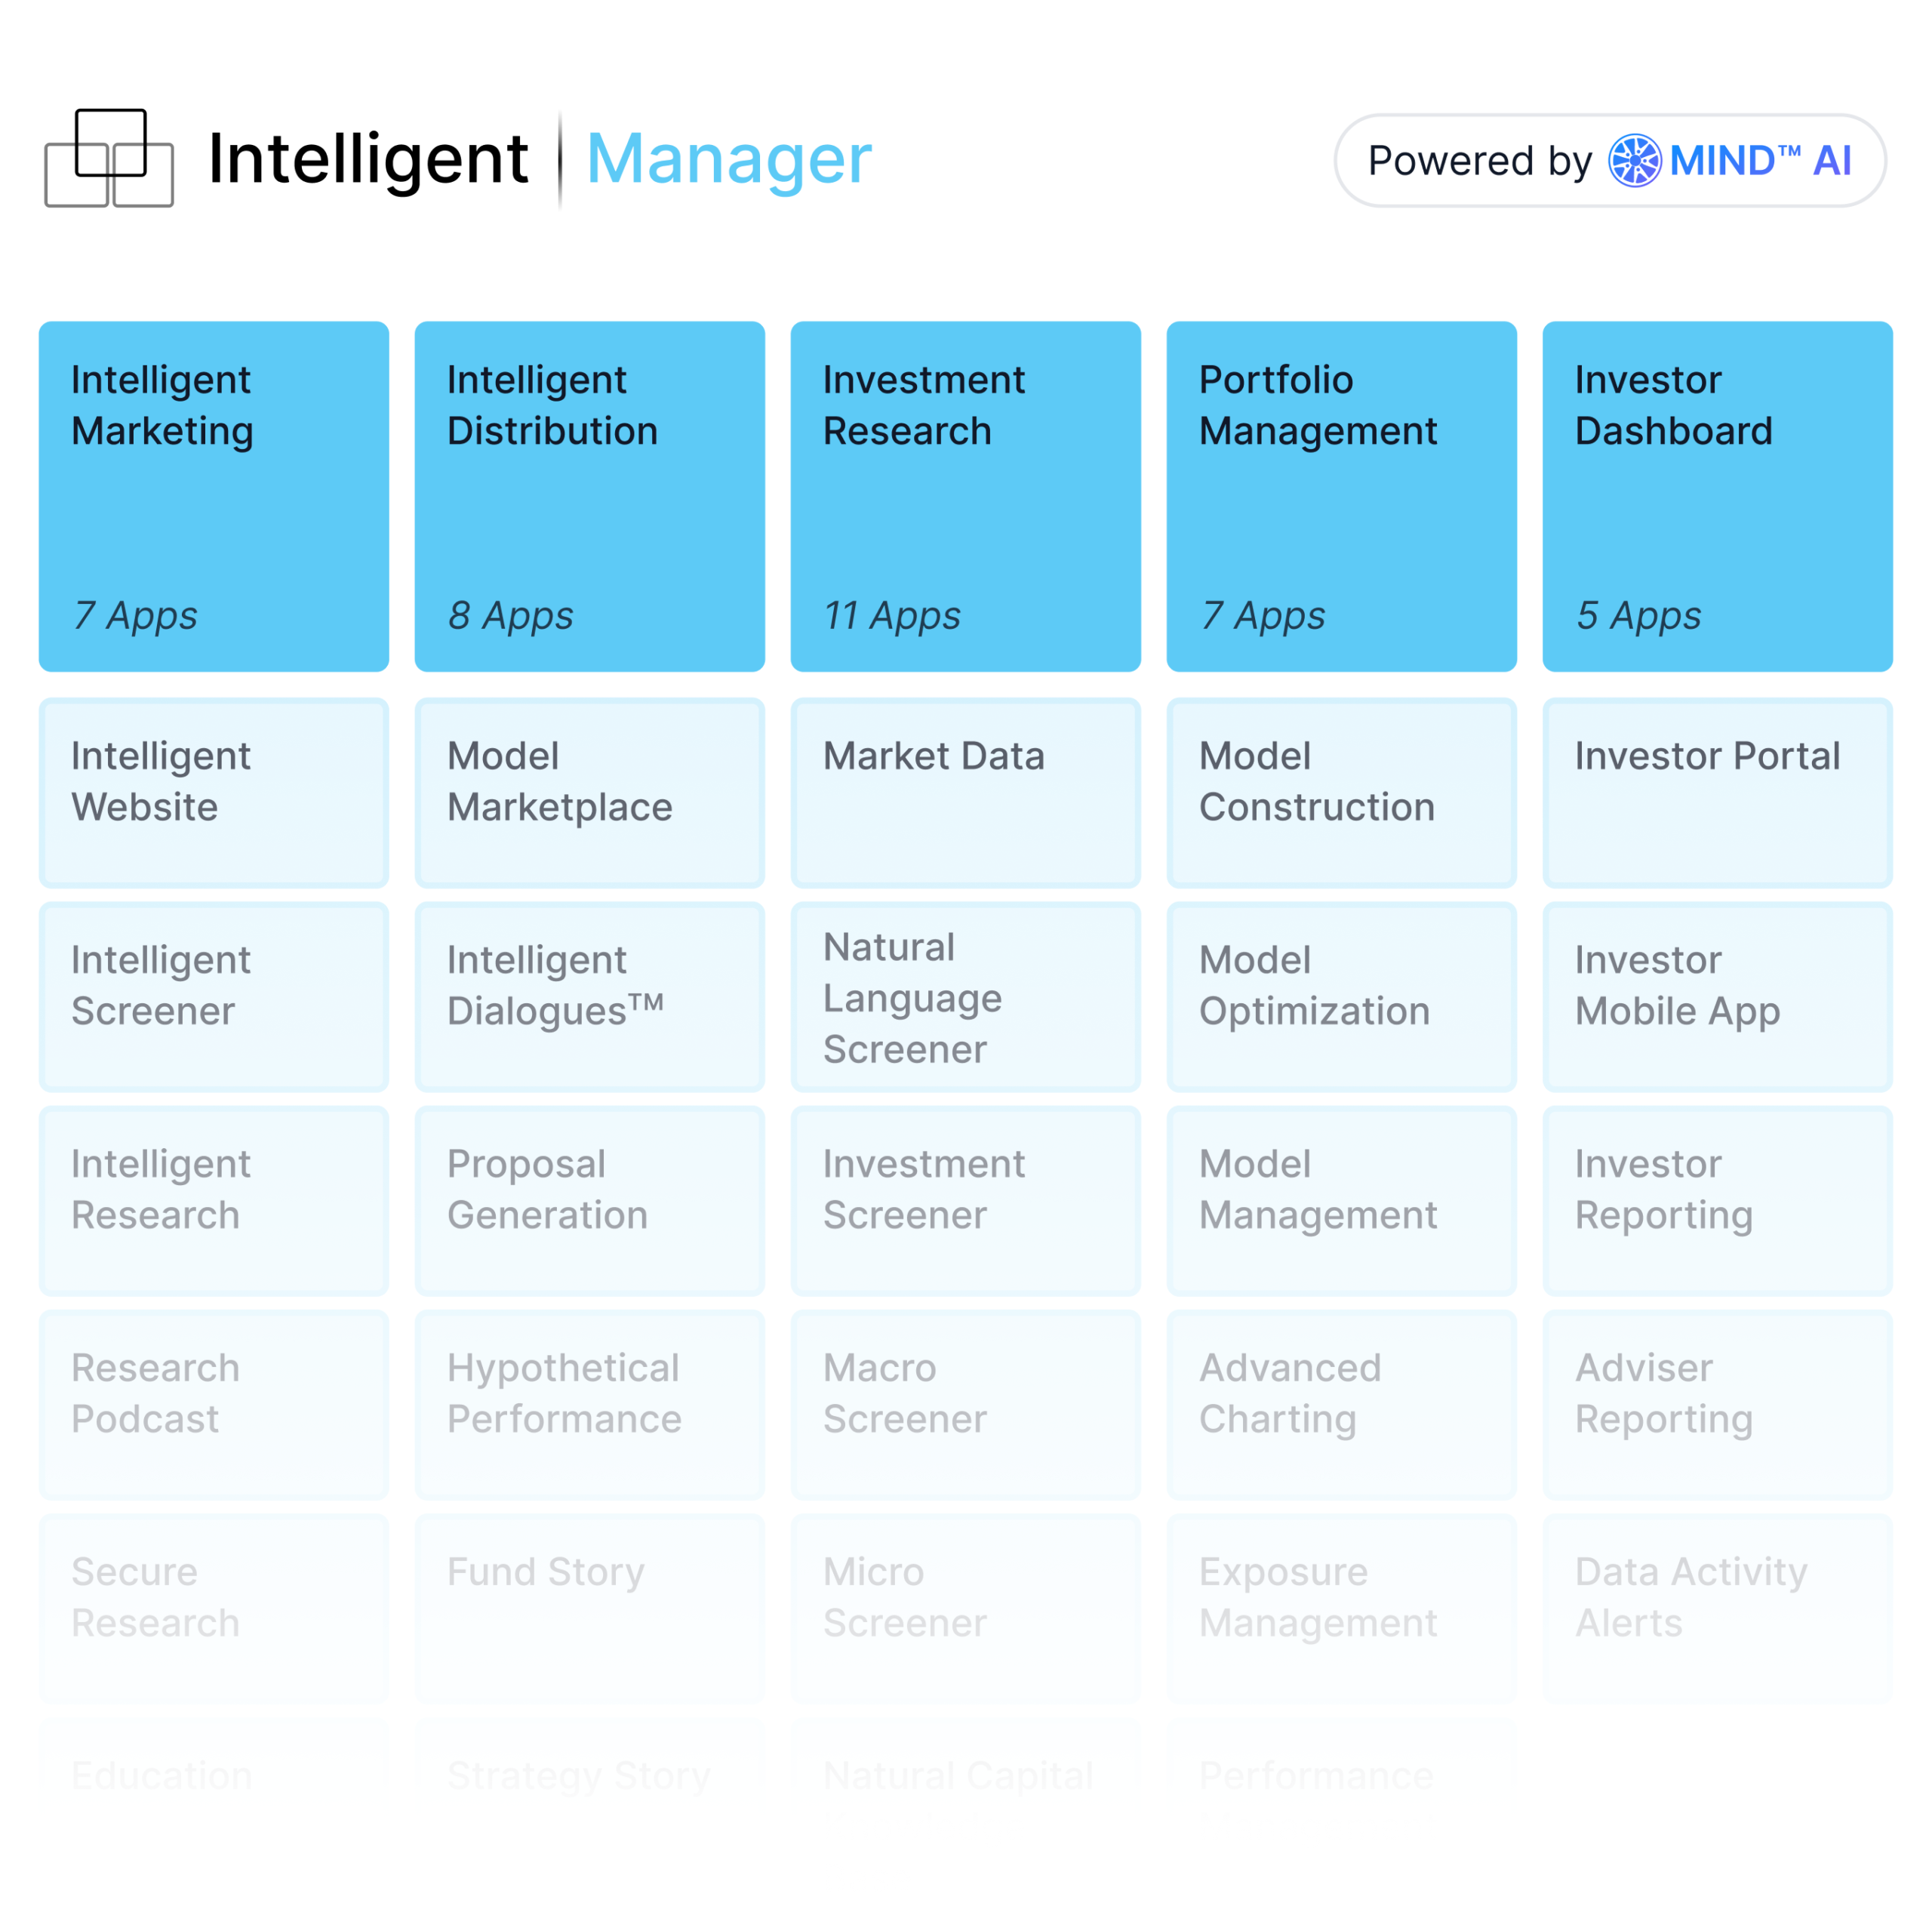Viewport: 1932px width, 1912px height.
Task: Open the Investor Portal app
Action: coord(1717,792)
